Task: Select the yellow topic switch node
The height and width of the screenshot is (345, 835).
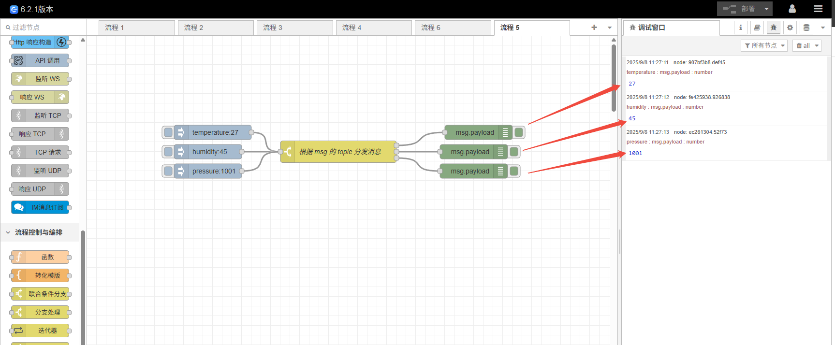Action: click(x=339, y=152)
